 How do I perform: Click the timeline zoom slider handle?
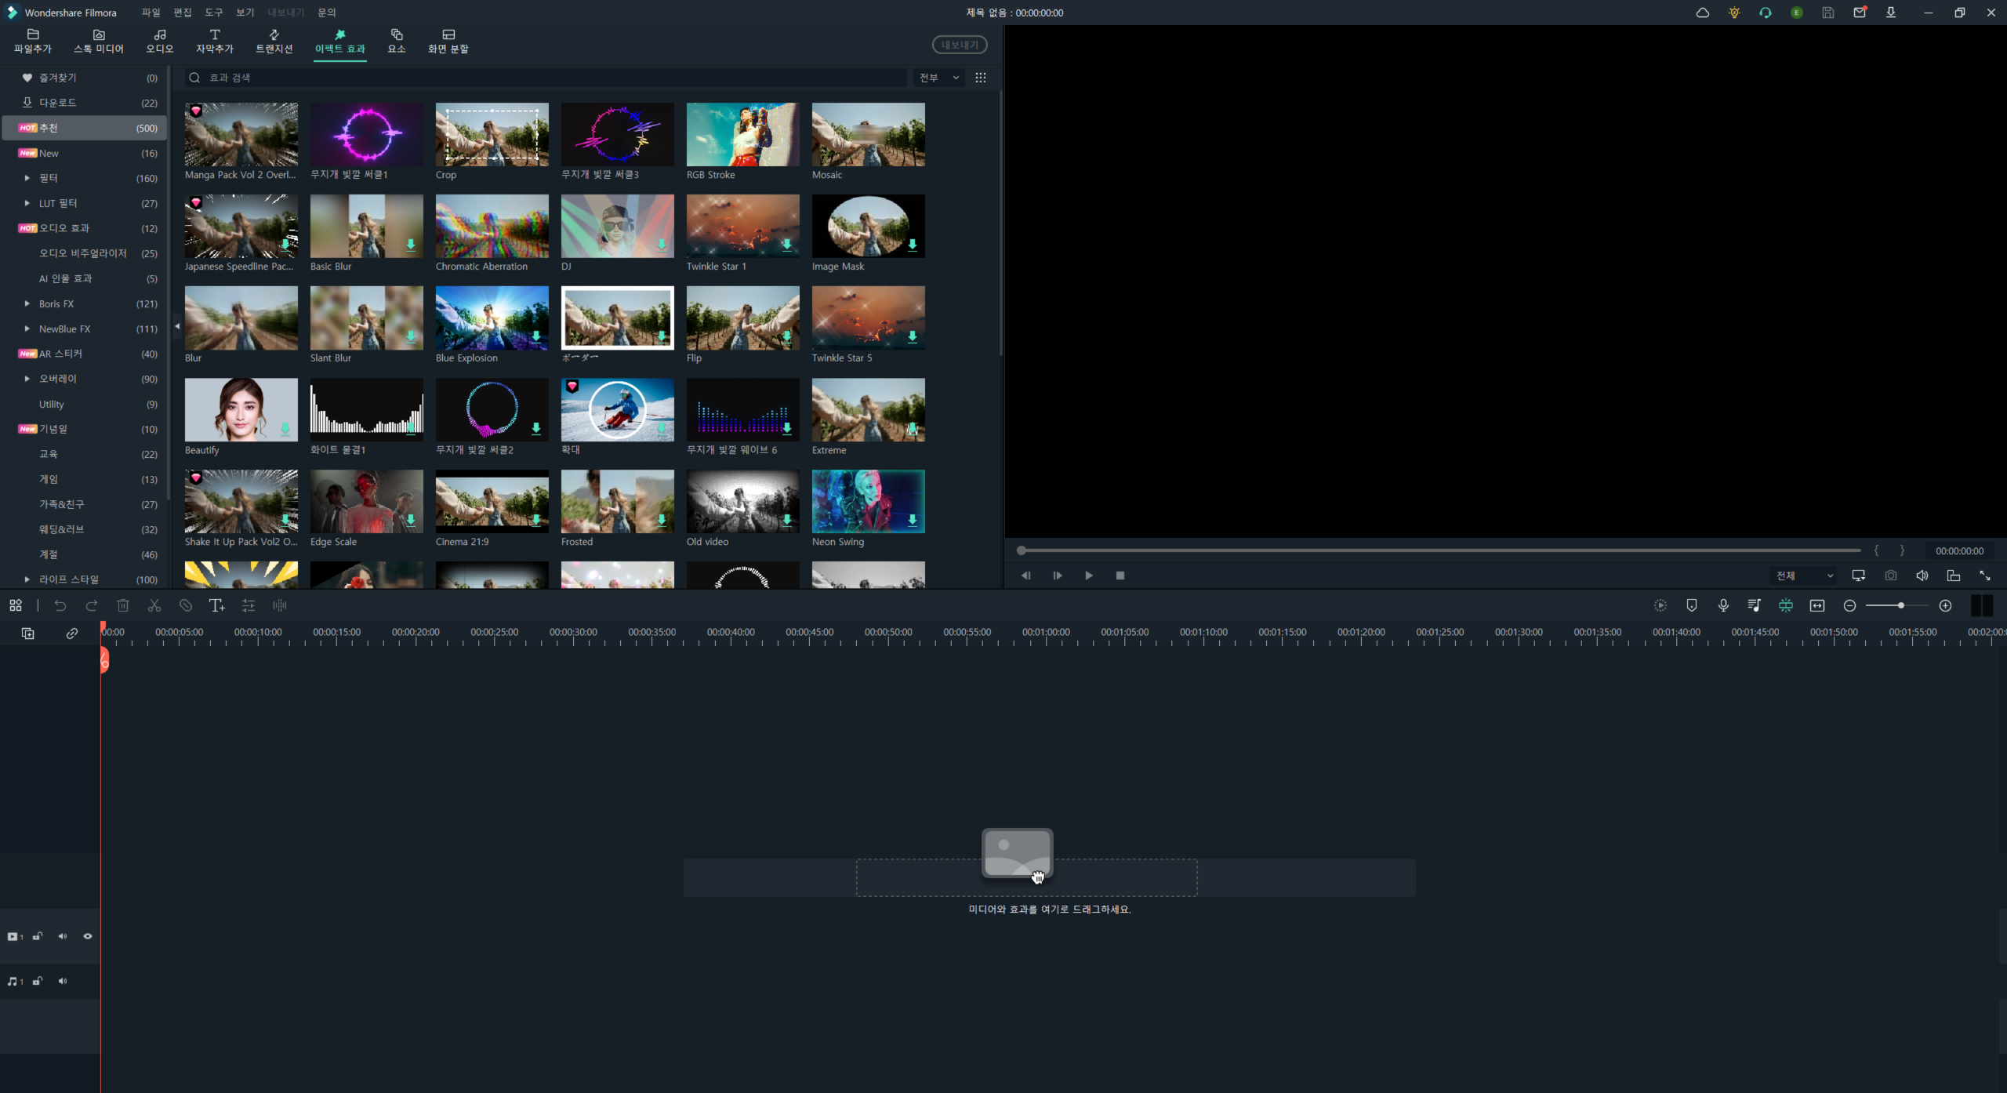pyautogui.click(x=1900, y=605)
